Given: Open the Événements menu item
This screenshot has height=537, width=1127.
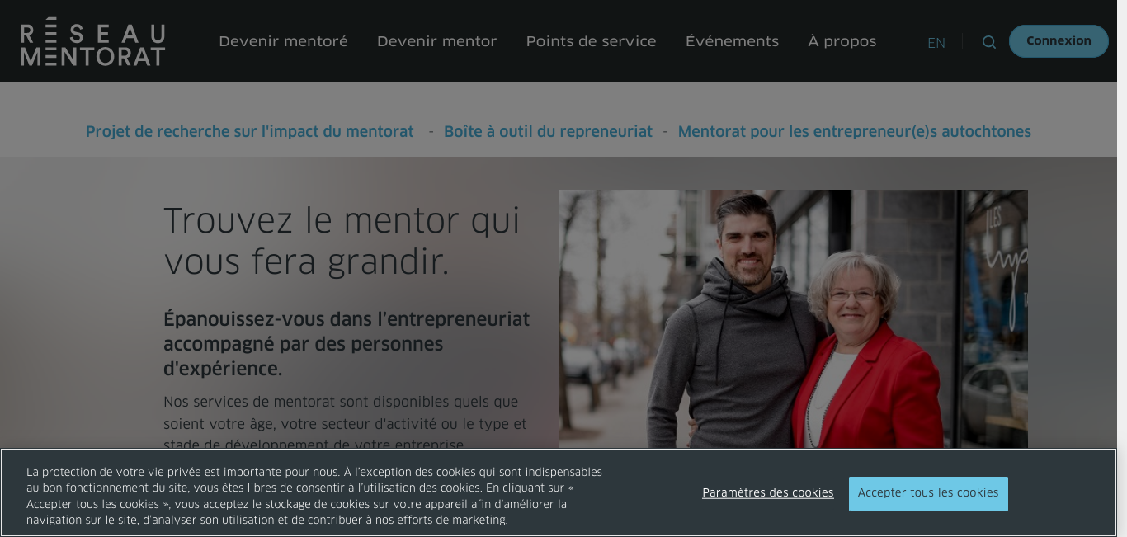Looking at the screenshot, I should (x=732, y=41).
